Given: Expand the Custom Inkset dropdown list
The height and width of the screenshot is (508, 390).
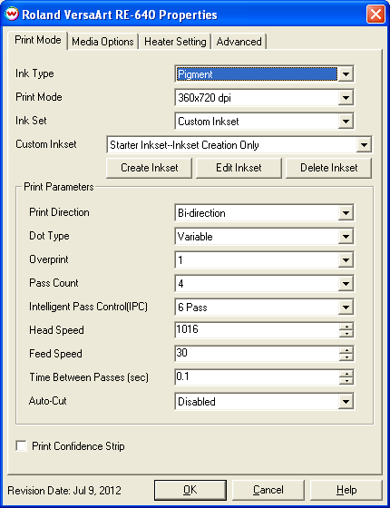Looking at the screenshot, I should point(364,145).
